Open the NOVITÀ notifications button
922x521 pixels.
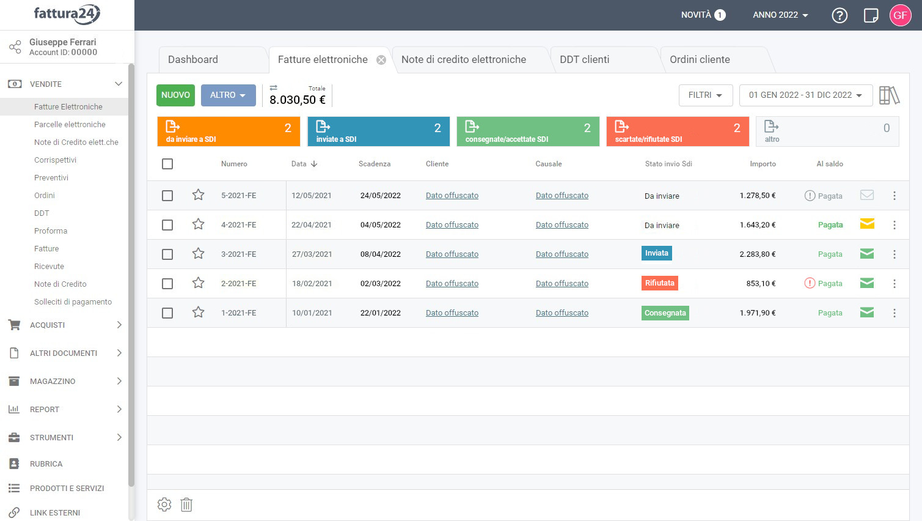click(703, 15)
